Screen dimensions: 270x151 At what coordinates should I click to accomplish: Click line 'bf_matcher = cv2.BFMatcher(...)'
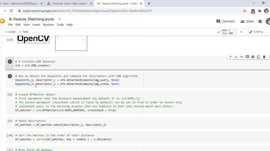[x=66, y=110]
